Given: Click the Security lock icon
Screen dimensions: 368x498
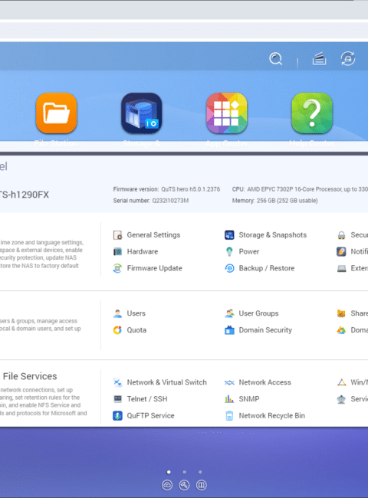Looking at the screenshot, I should [341, 235].
